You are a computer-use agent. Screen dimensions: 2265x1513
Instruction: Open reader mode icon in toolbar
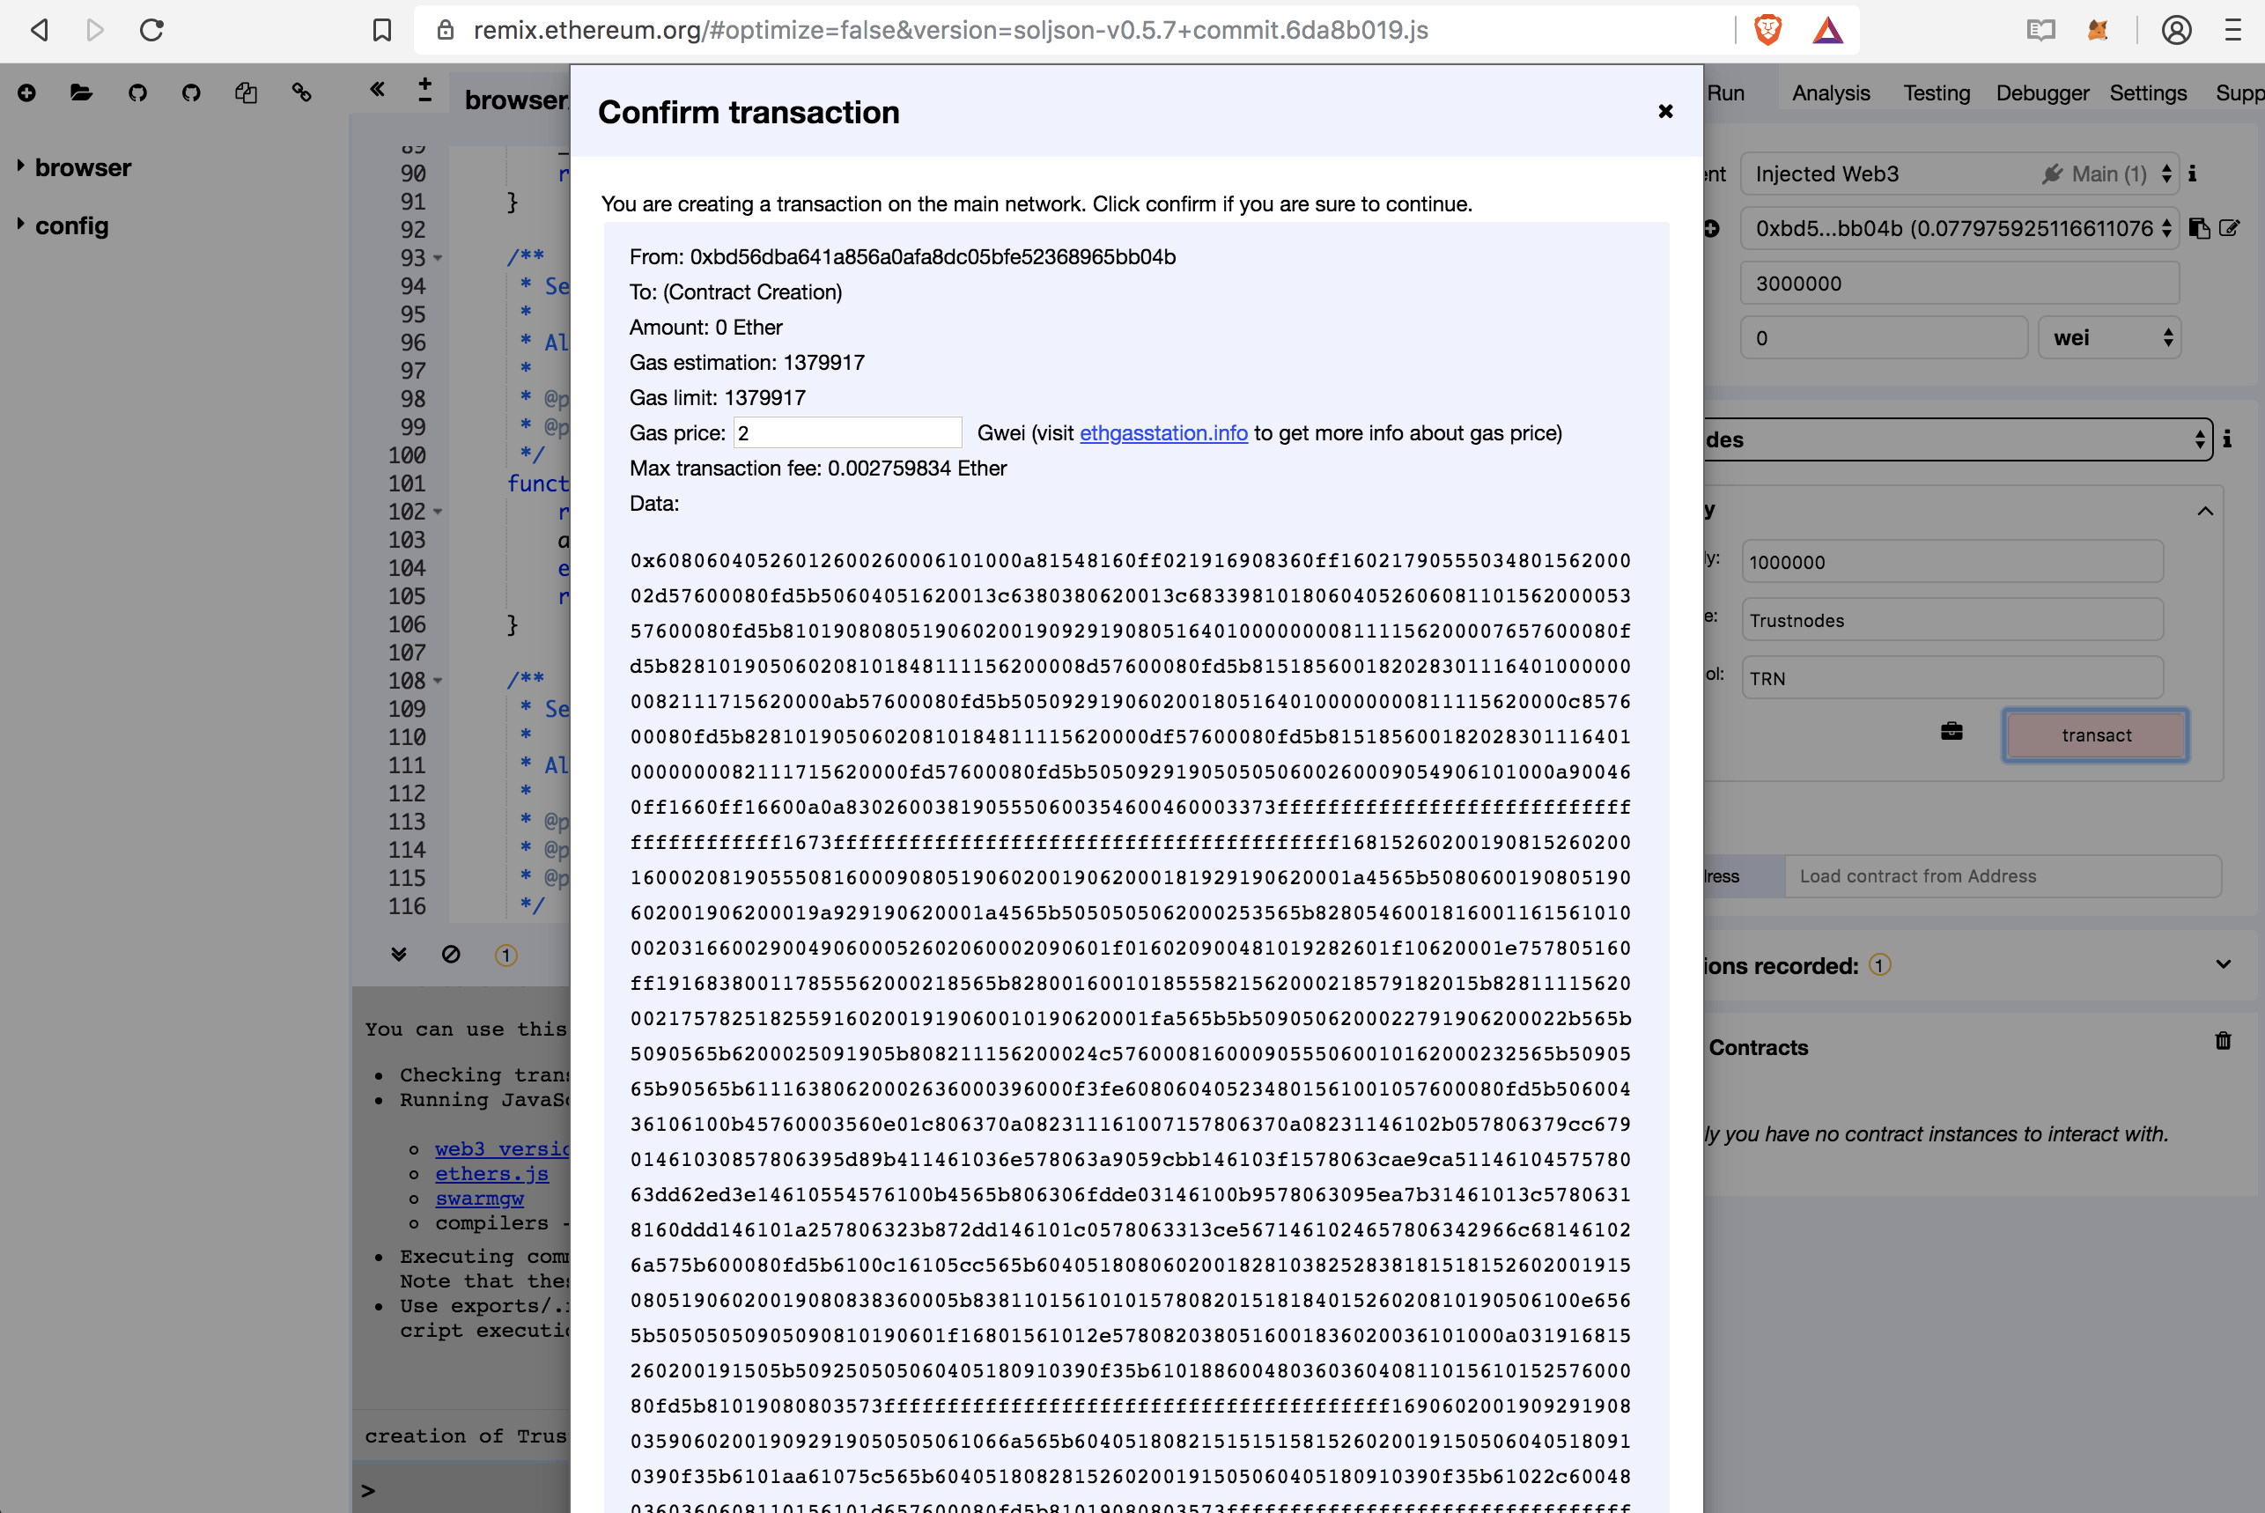(x=2040, y=30)
